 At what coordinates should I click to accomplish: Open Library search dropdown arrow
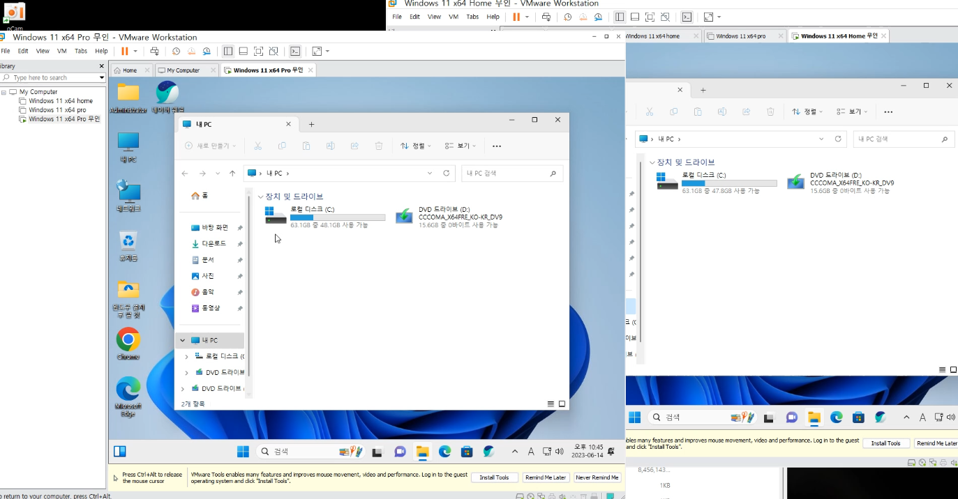(x=102, y=77)
